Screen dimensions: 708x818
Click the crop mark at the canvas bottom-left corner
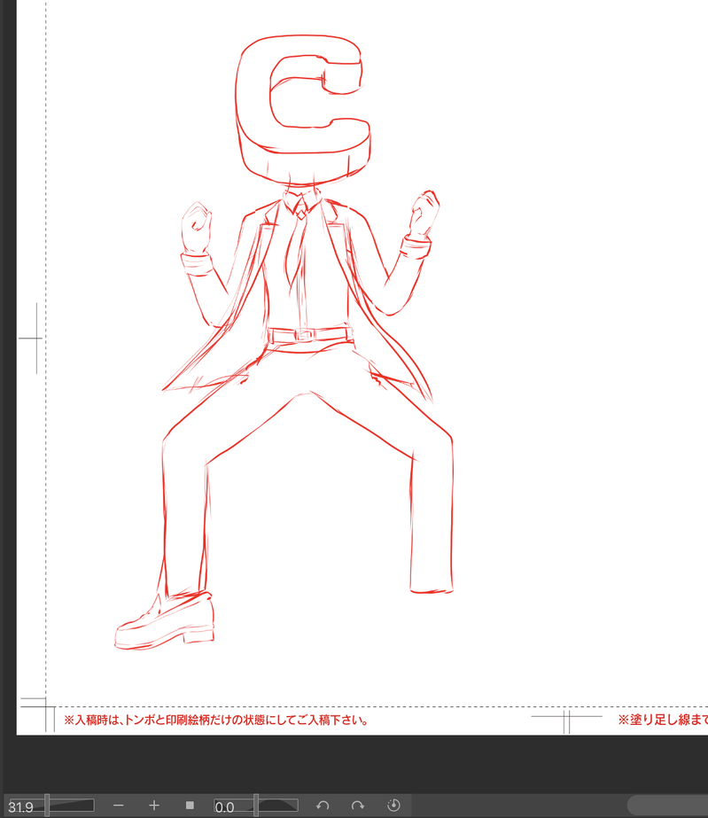tap(37, 713)
